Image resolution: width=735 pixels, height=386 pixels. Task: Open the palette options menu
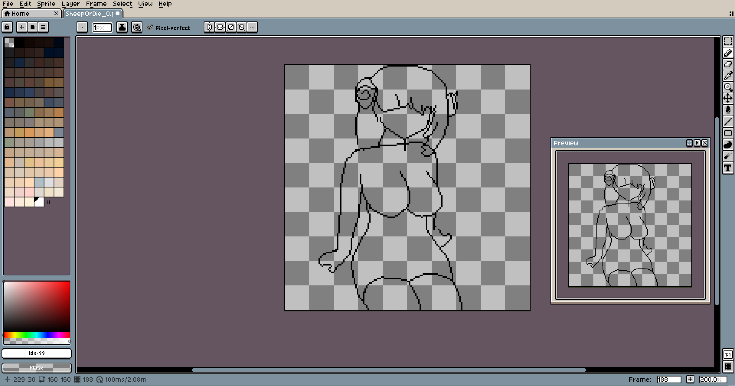[43, 27]
